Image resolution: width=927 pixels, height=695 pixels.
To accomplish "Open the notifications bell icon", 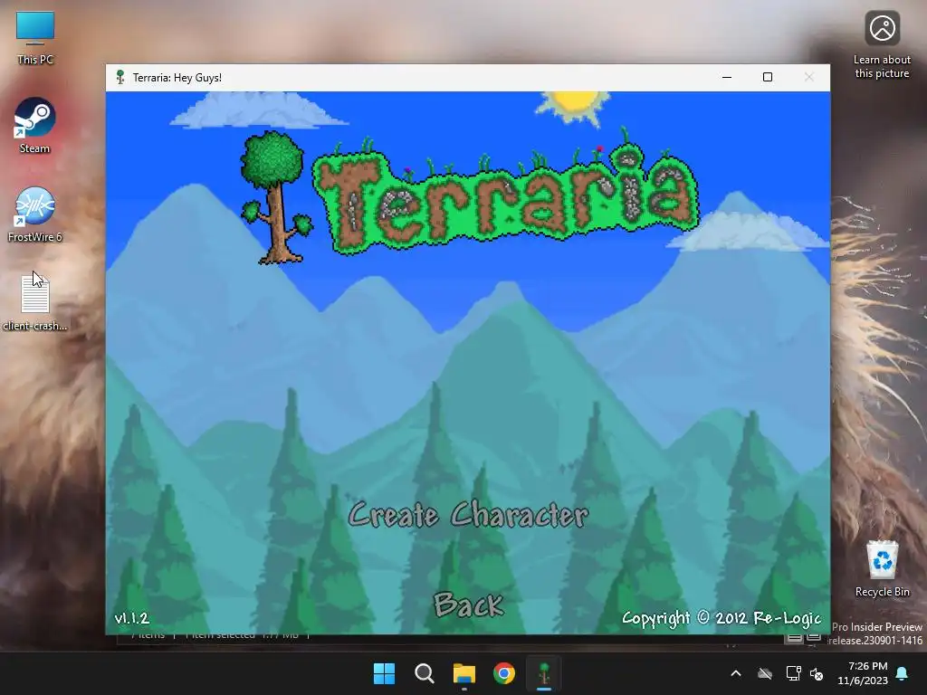I will coord(902,673).
